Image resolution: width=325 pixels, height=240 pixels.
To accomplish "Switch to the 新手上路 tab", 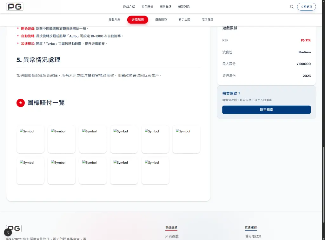I will tap(184, 20).
